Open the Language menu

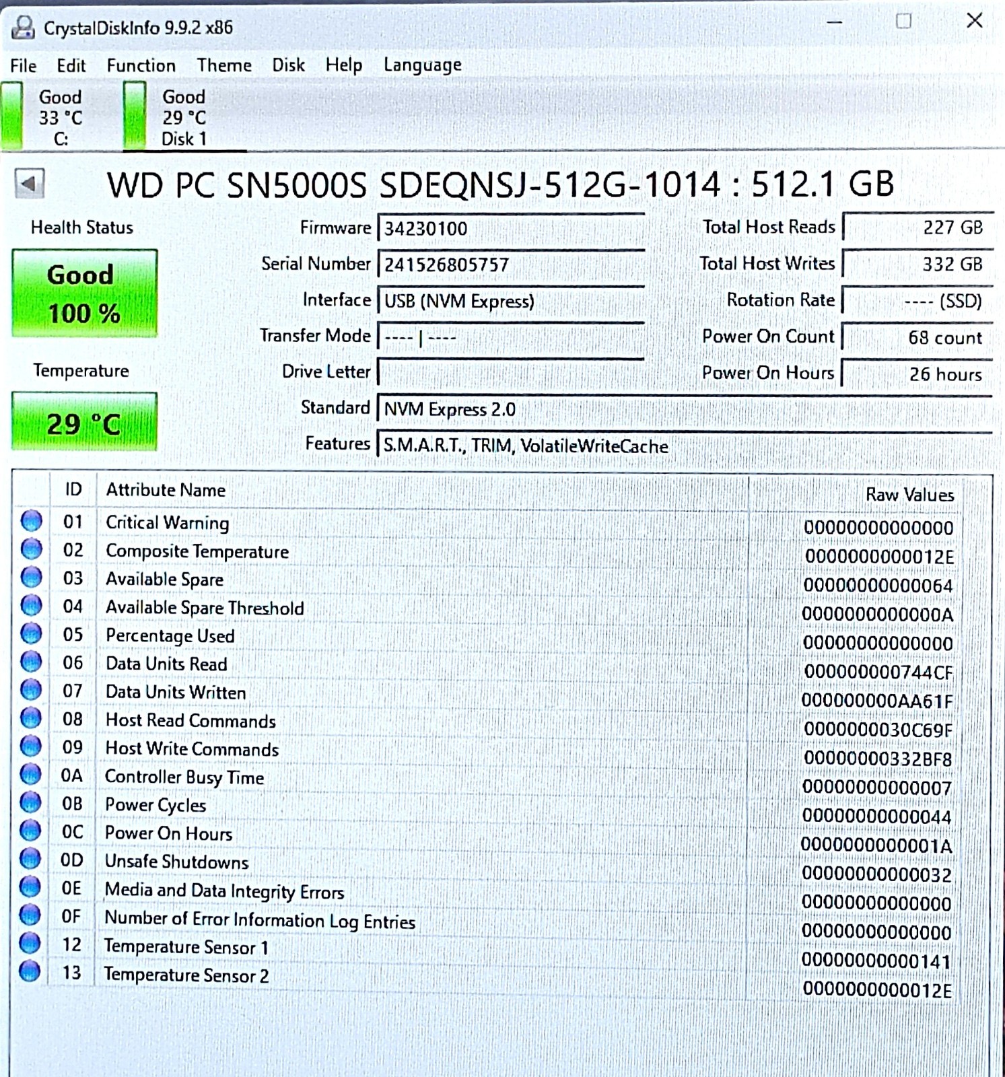click(x=423, y=65)
